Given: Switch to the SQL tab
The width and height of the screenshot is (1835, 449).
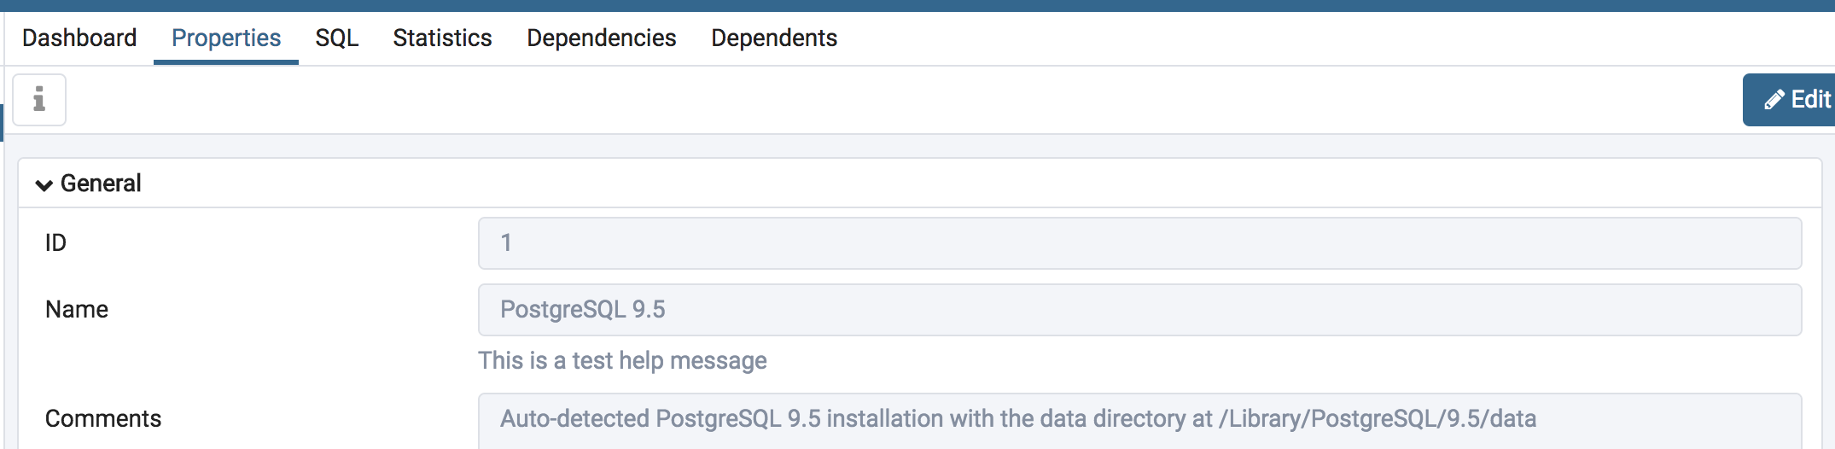Looking at the screenshot, I should (x=336, y=38).
